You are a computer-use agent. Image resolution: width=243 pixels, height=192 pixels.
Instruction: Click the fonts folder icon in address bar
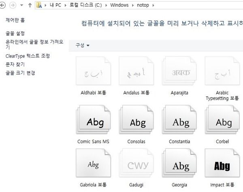(x=39, y=5)
